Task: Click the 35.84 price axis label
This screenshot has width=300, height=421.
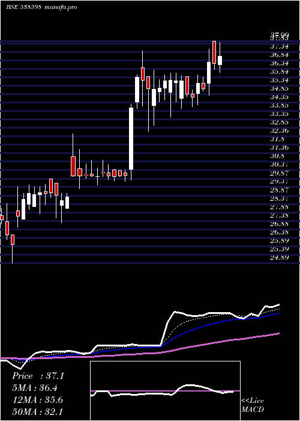Action: tap(280, 72)
